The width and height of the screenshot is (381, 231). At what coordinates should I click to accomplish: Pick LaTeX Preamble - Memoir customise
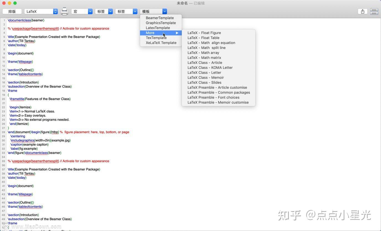(x=218, y=103)
